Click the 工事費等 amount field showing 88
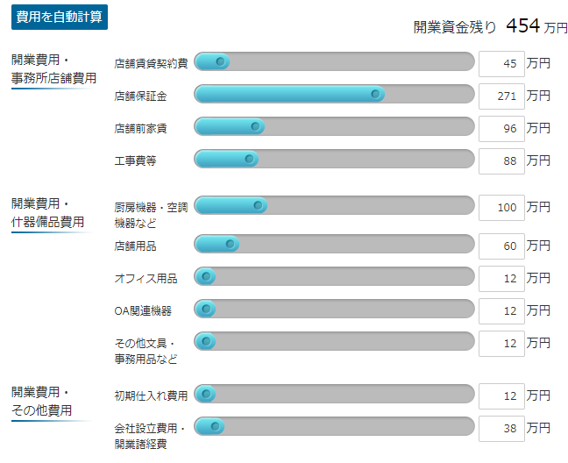568x463 pixels. 501,160
